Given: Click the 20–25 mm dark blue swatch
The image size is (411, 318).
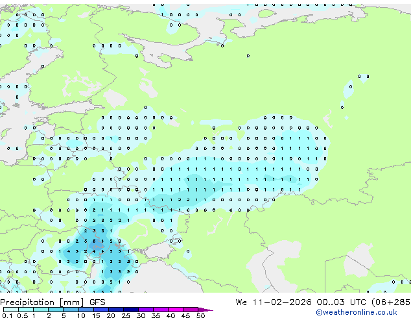Looking at the screenshot, I should (115, 310).
